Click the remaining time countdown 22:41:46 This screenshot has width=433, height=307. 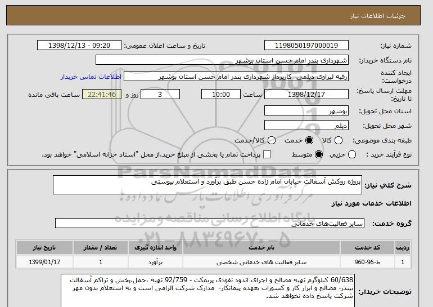(x=102, y=94)
